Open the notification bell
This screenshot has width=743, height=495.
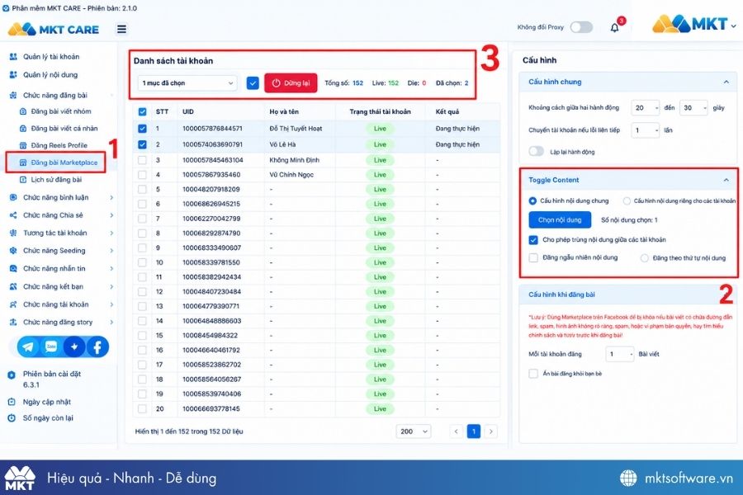[614, 28]
